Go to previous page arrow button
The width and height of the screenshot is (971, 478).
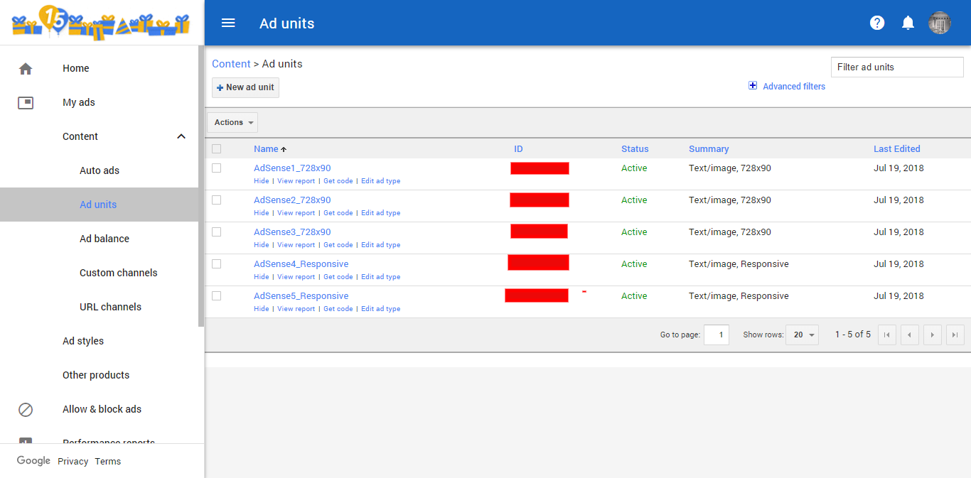pyautogui.click(x=910, y=335)
